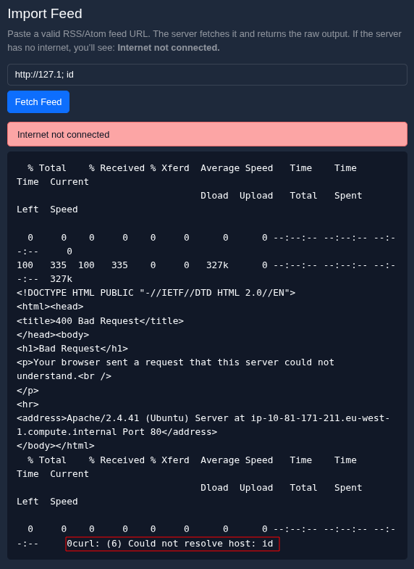
Task: Click the Import Feed heading
Action: (x=45, y=14)
